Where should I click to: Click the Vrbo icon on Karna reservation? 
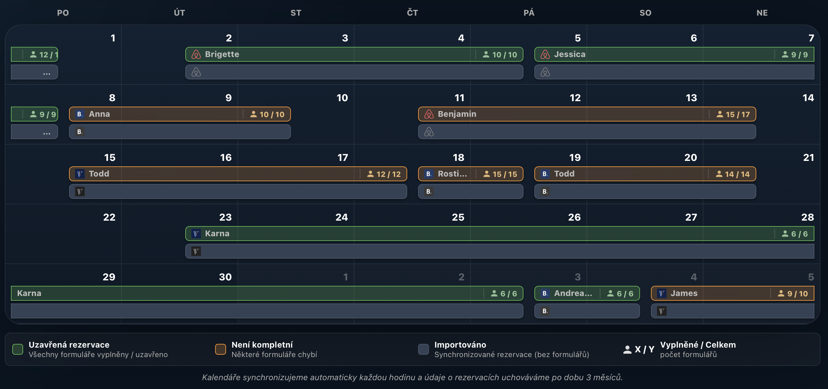click(x=196, y=234)
